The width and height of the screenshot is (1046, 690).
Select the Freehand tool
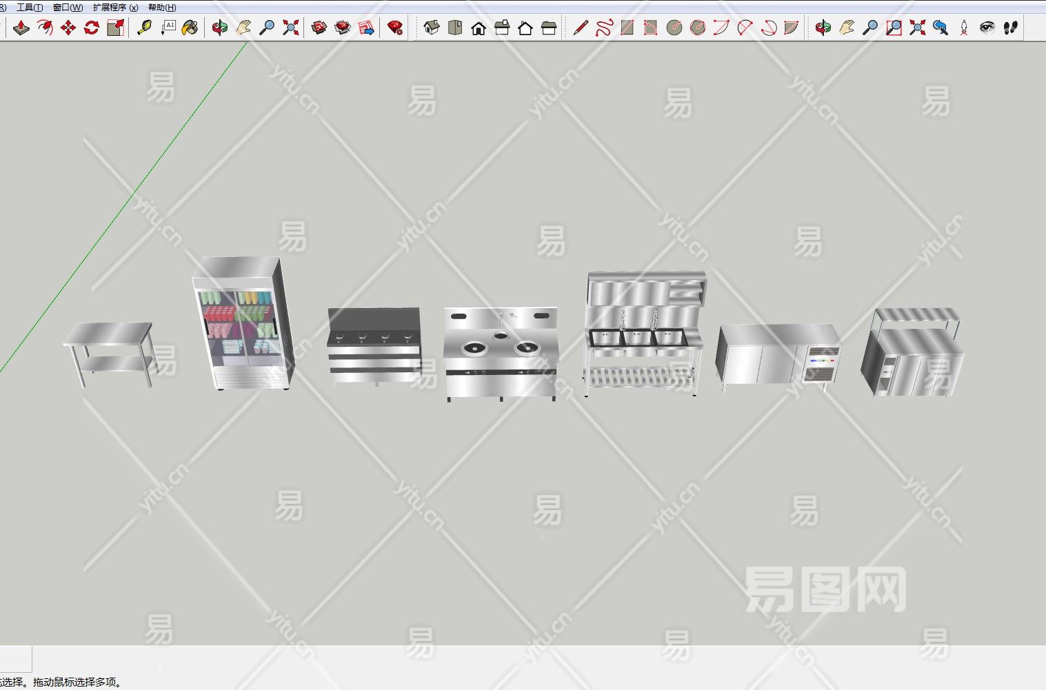click(x=604, y=28)
